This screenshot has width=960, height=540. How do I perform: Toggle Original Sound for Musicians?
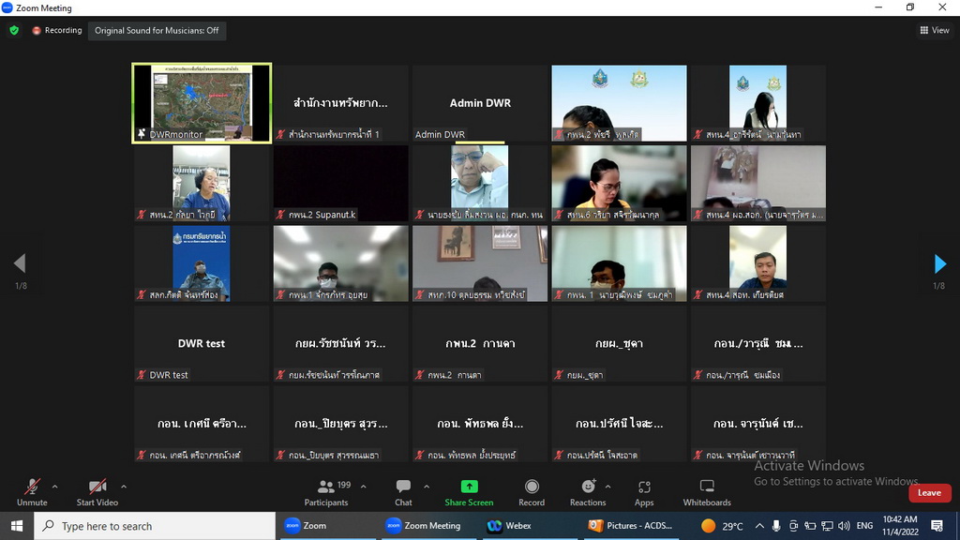(157, 31)
